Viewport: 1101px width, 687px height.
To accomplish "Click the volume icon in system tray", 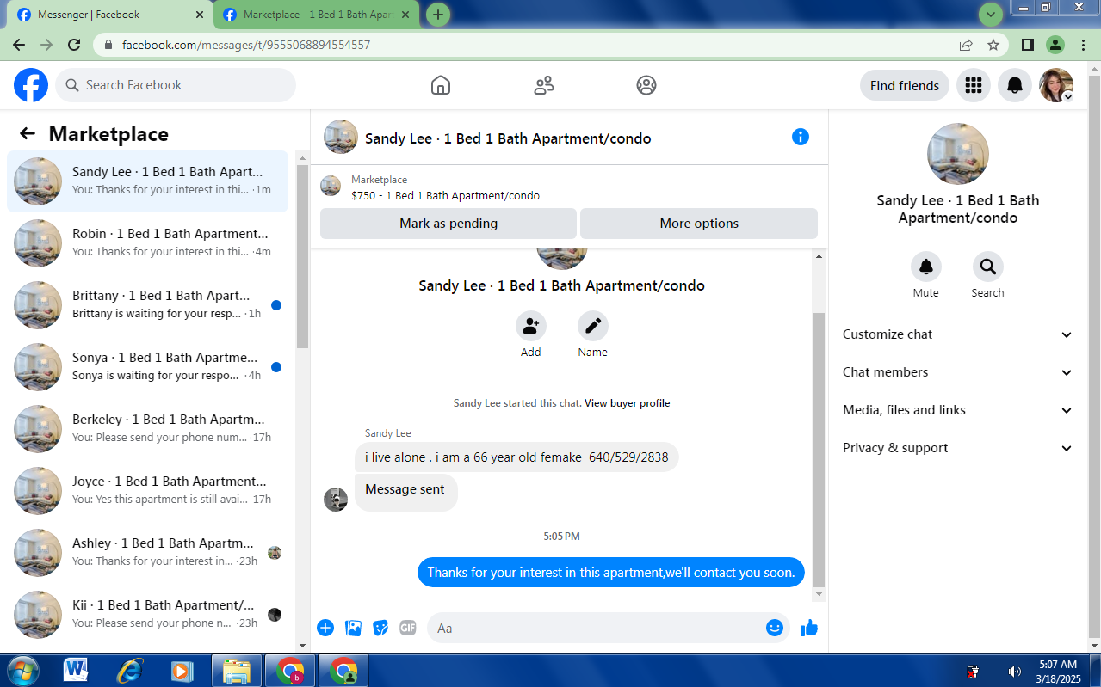I will (1015, 672).
